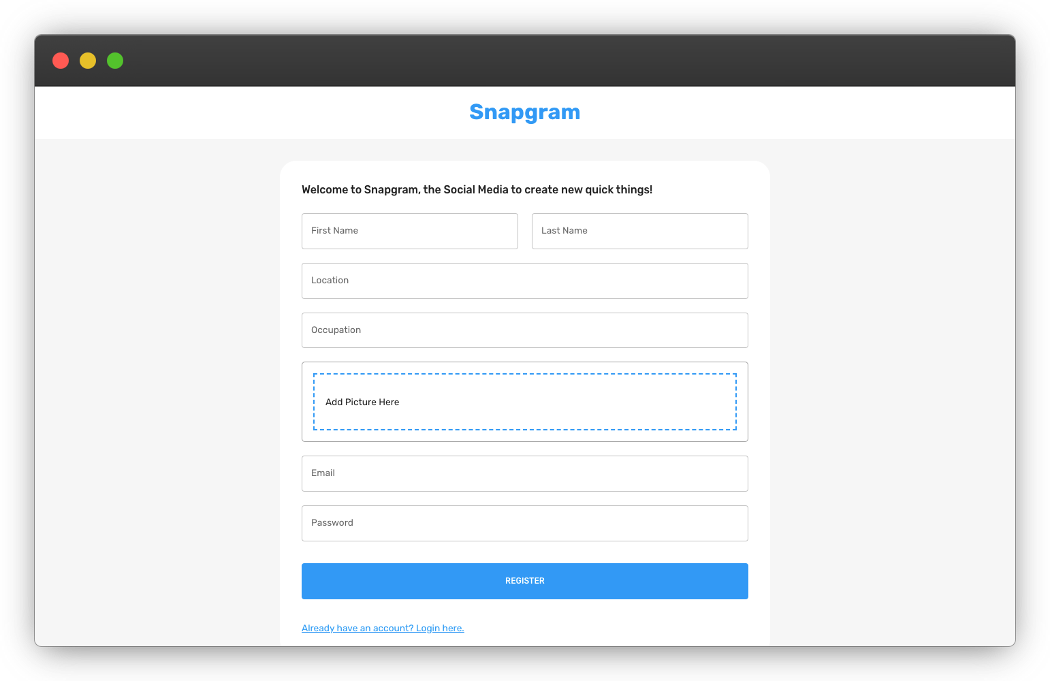Submit the registration form
Image resolution: width=1050 pixels, height=681 pixels.
pos(524,581)
